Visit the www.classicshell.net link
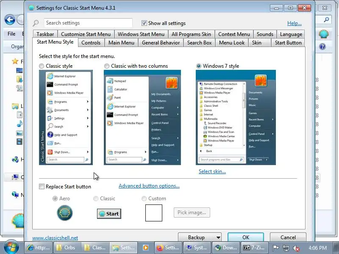This screenshot has width=339, height=254. tap(55, 238)
